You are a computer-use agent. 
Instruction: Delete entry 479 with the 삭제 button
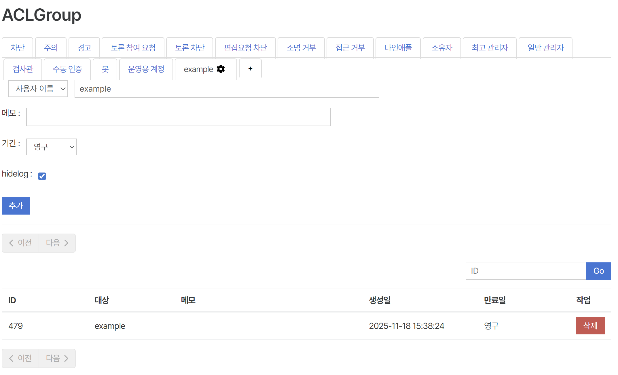(590, 326)
